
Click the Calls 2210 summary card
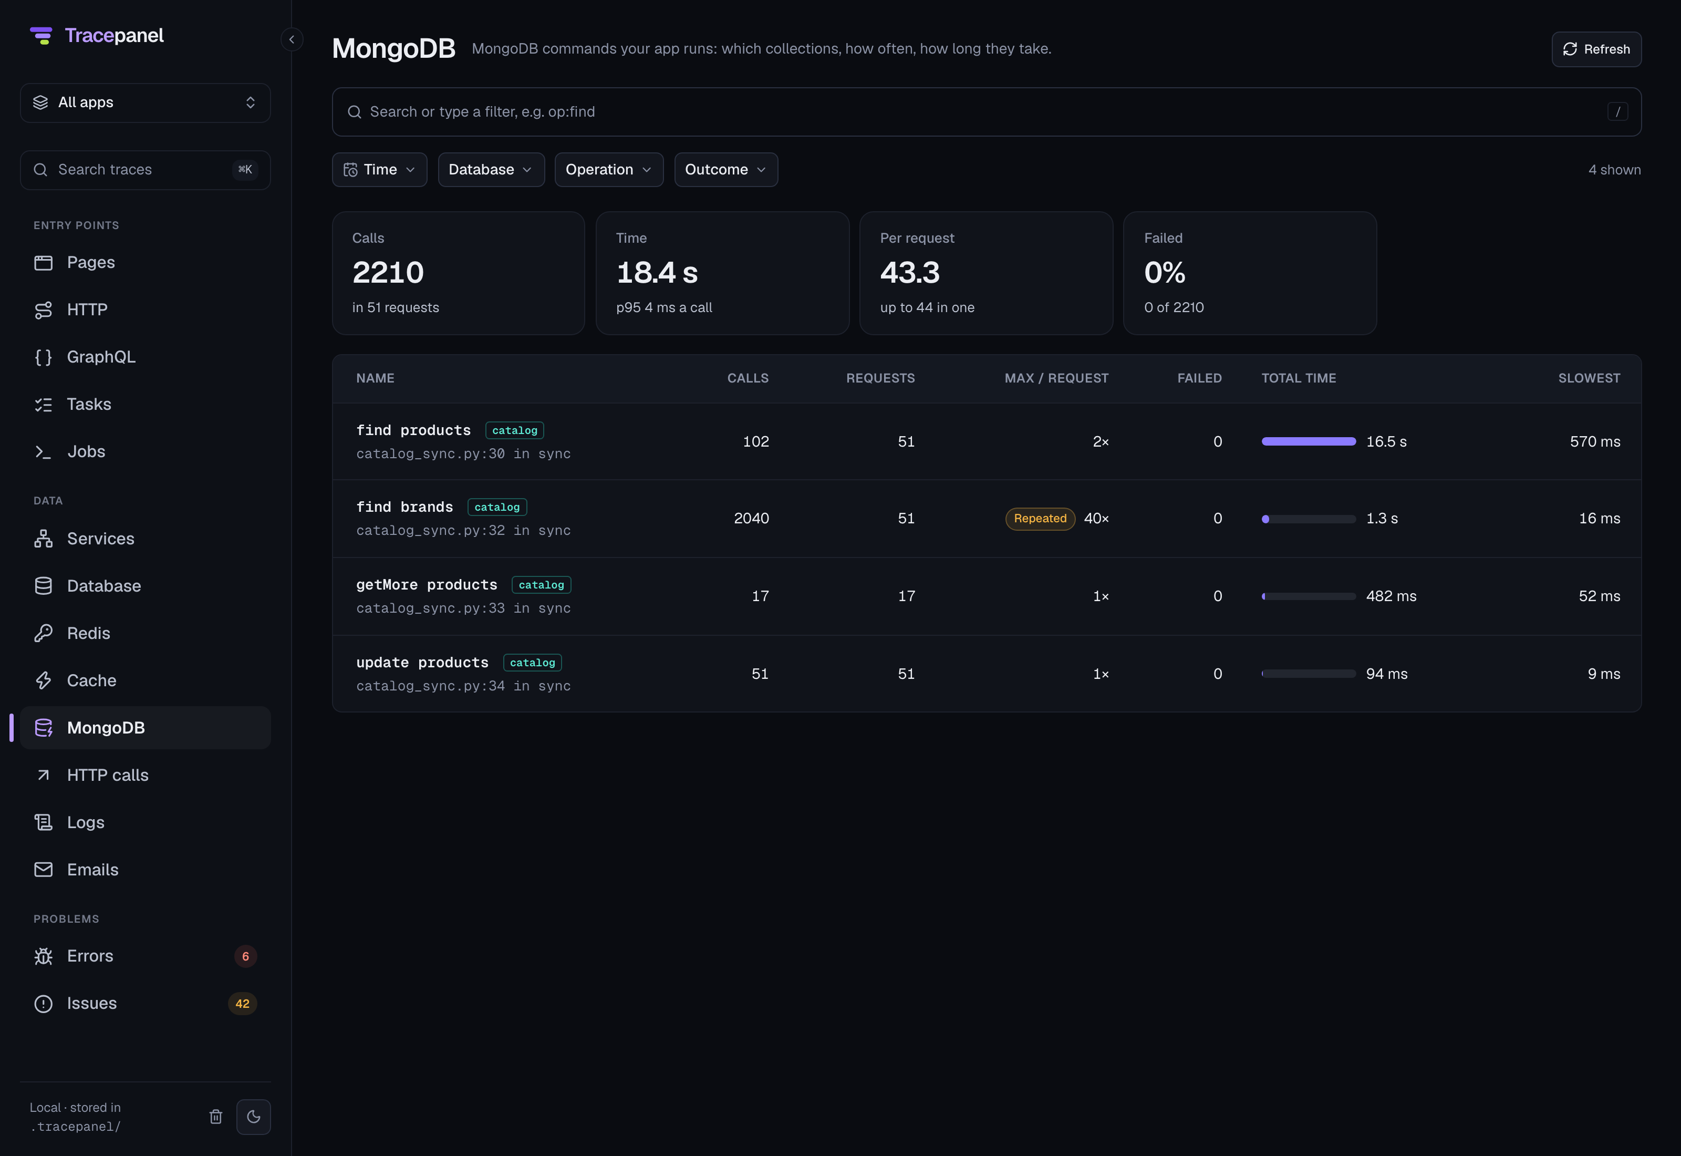(x=458, y=273)
